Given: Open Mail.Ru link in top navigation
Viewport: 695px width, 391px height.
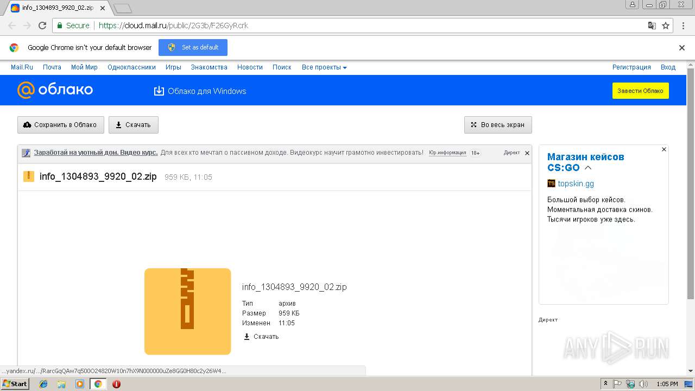Looking at the screenshot, I should 22,67.
